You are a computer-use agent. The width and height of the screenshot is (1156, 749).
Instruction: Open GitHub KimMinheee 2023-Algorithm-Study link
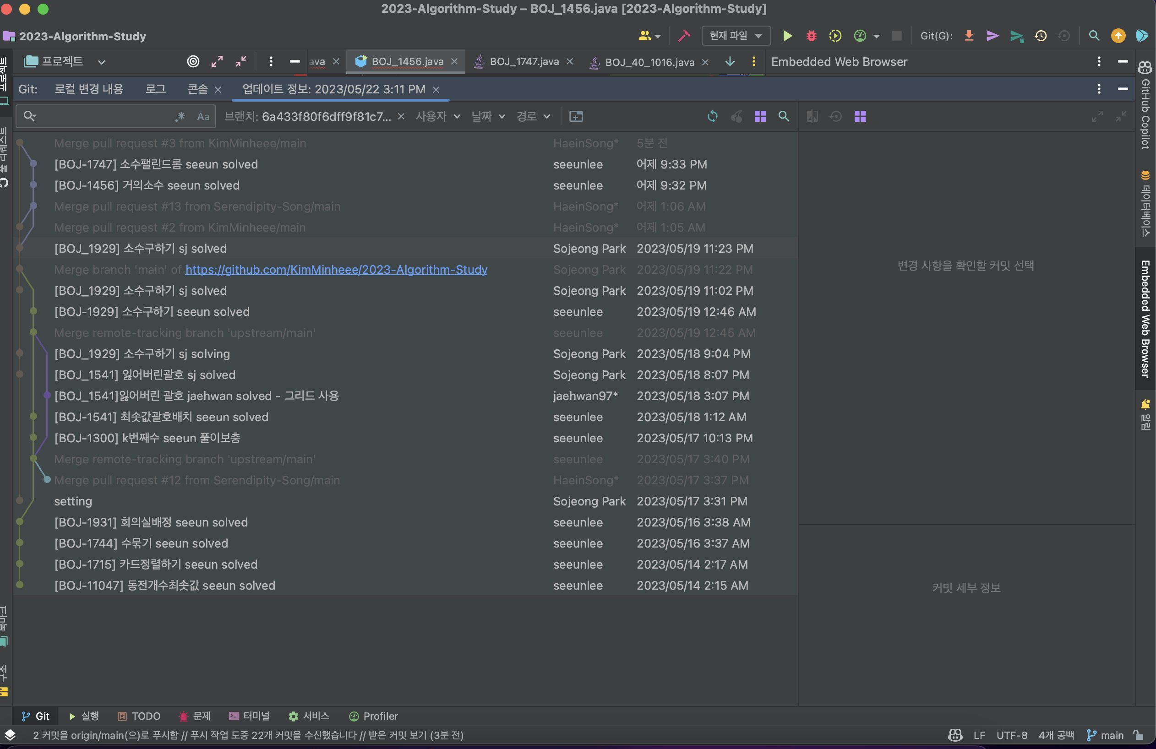coord(336,269)
